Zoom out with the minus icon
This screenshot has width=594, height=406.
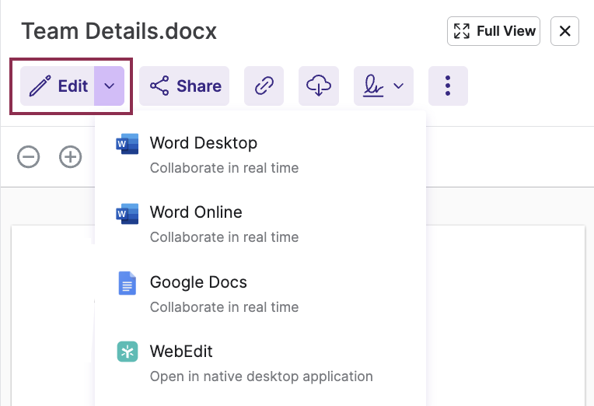pyautogui.click(x=29, y=156)
